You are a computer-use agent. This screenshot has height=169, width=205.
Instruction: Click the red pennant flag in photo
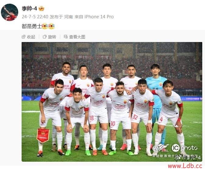[43, 136]
